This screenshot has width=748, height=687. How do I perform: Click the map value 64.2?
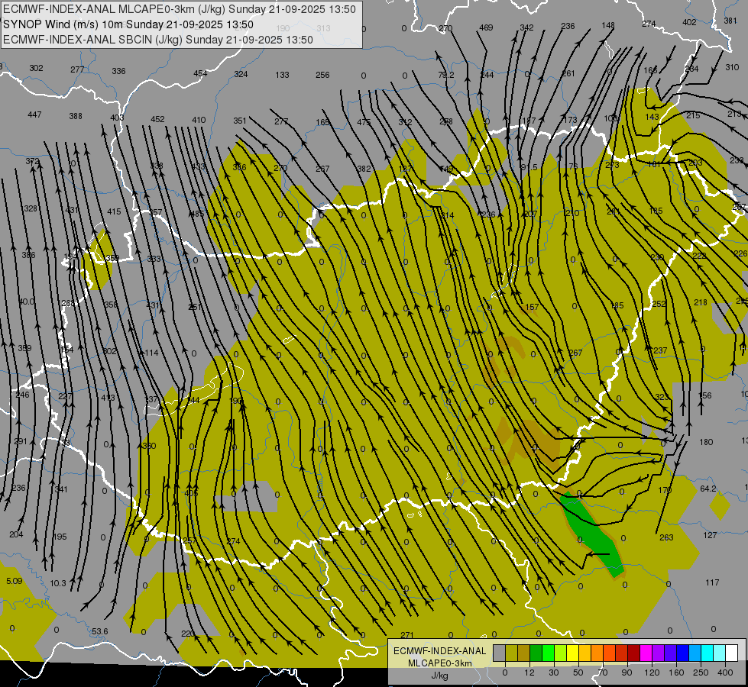(708, 489)
